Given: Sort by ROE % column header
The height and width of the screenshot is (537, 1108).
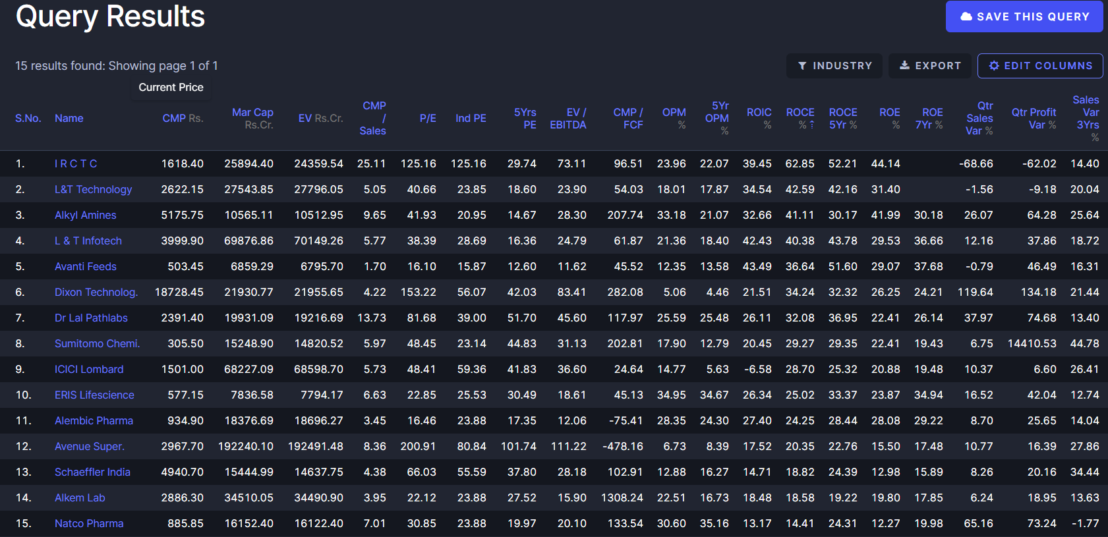Looking at the screenshot, I should pyautogui.click(x=890, y=119).
